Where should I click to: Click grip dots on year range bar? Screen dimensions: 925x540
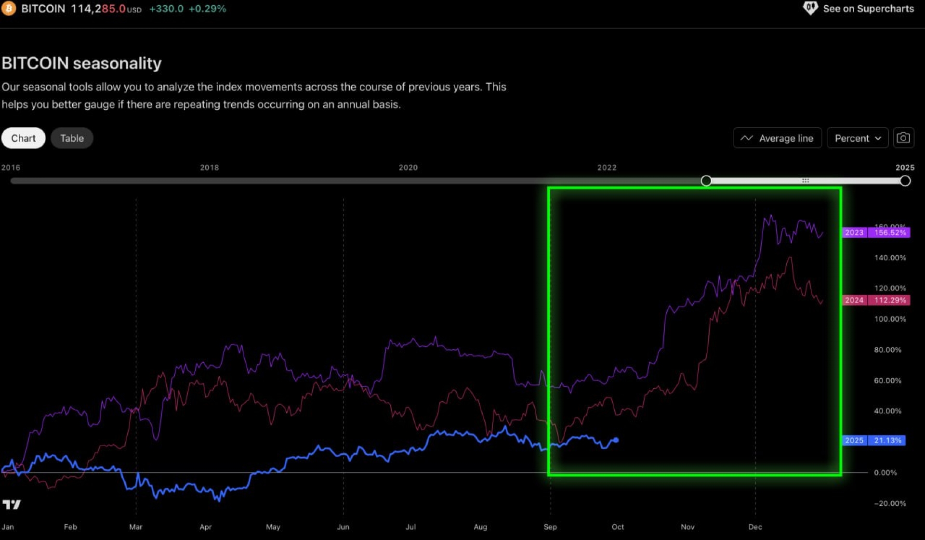tap(805, 181)
